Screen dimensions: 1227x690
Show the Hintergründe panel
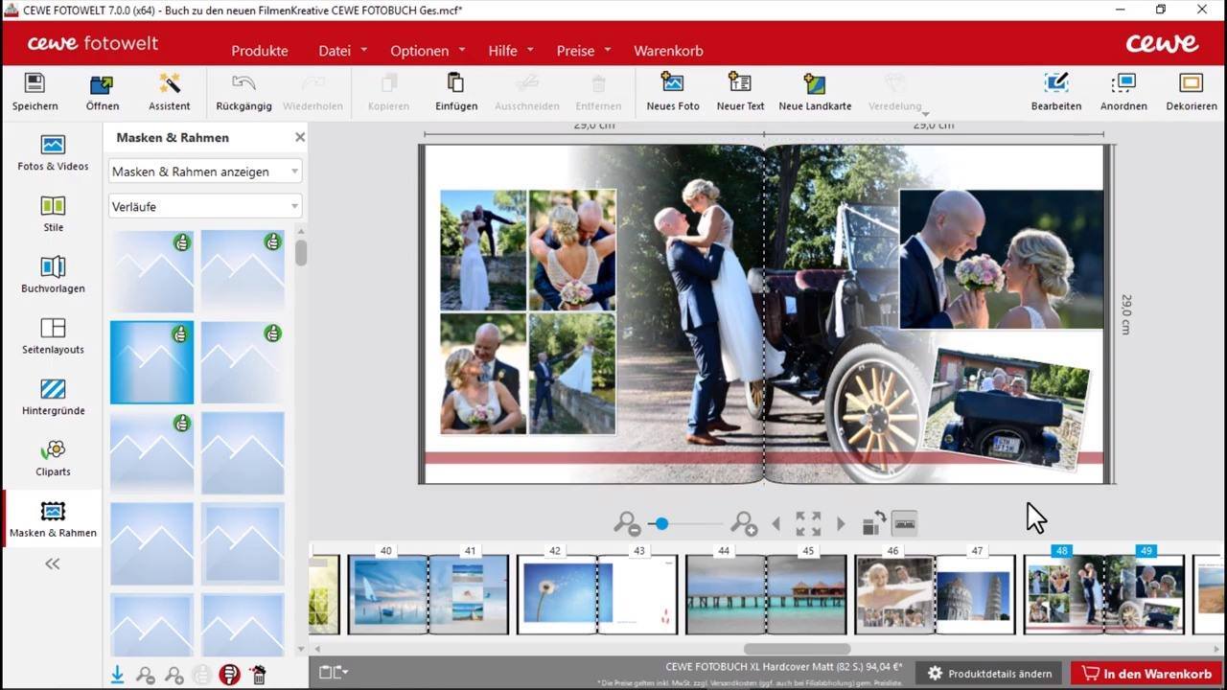pos(53,398)
